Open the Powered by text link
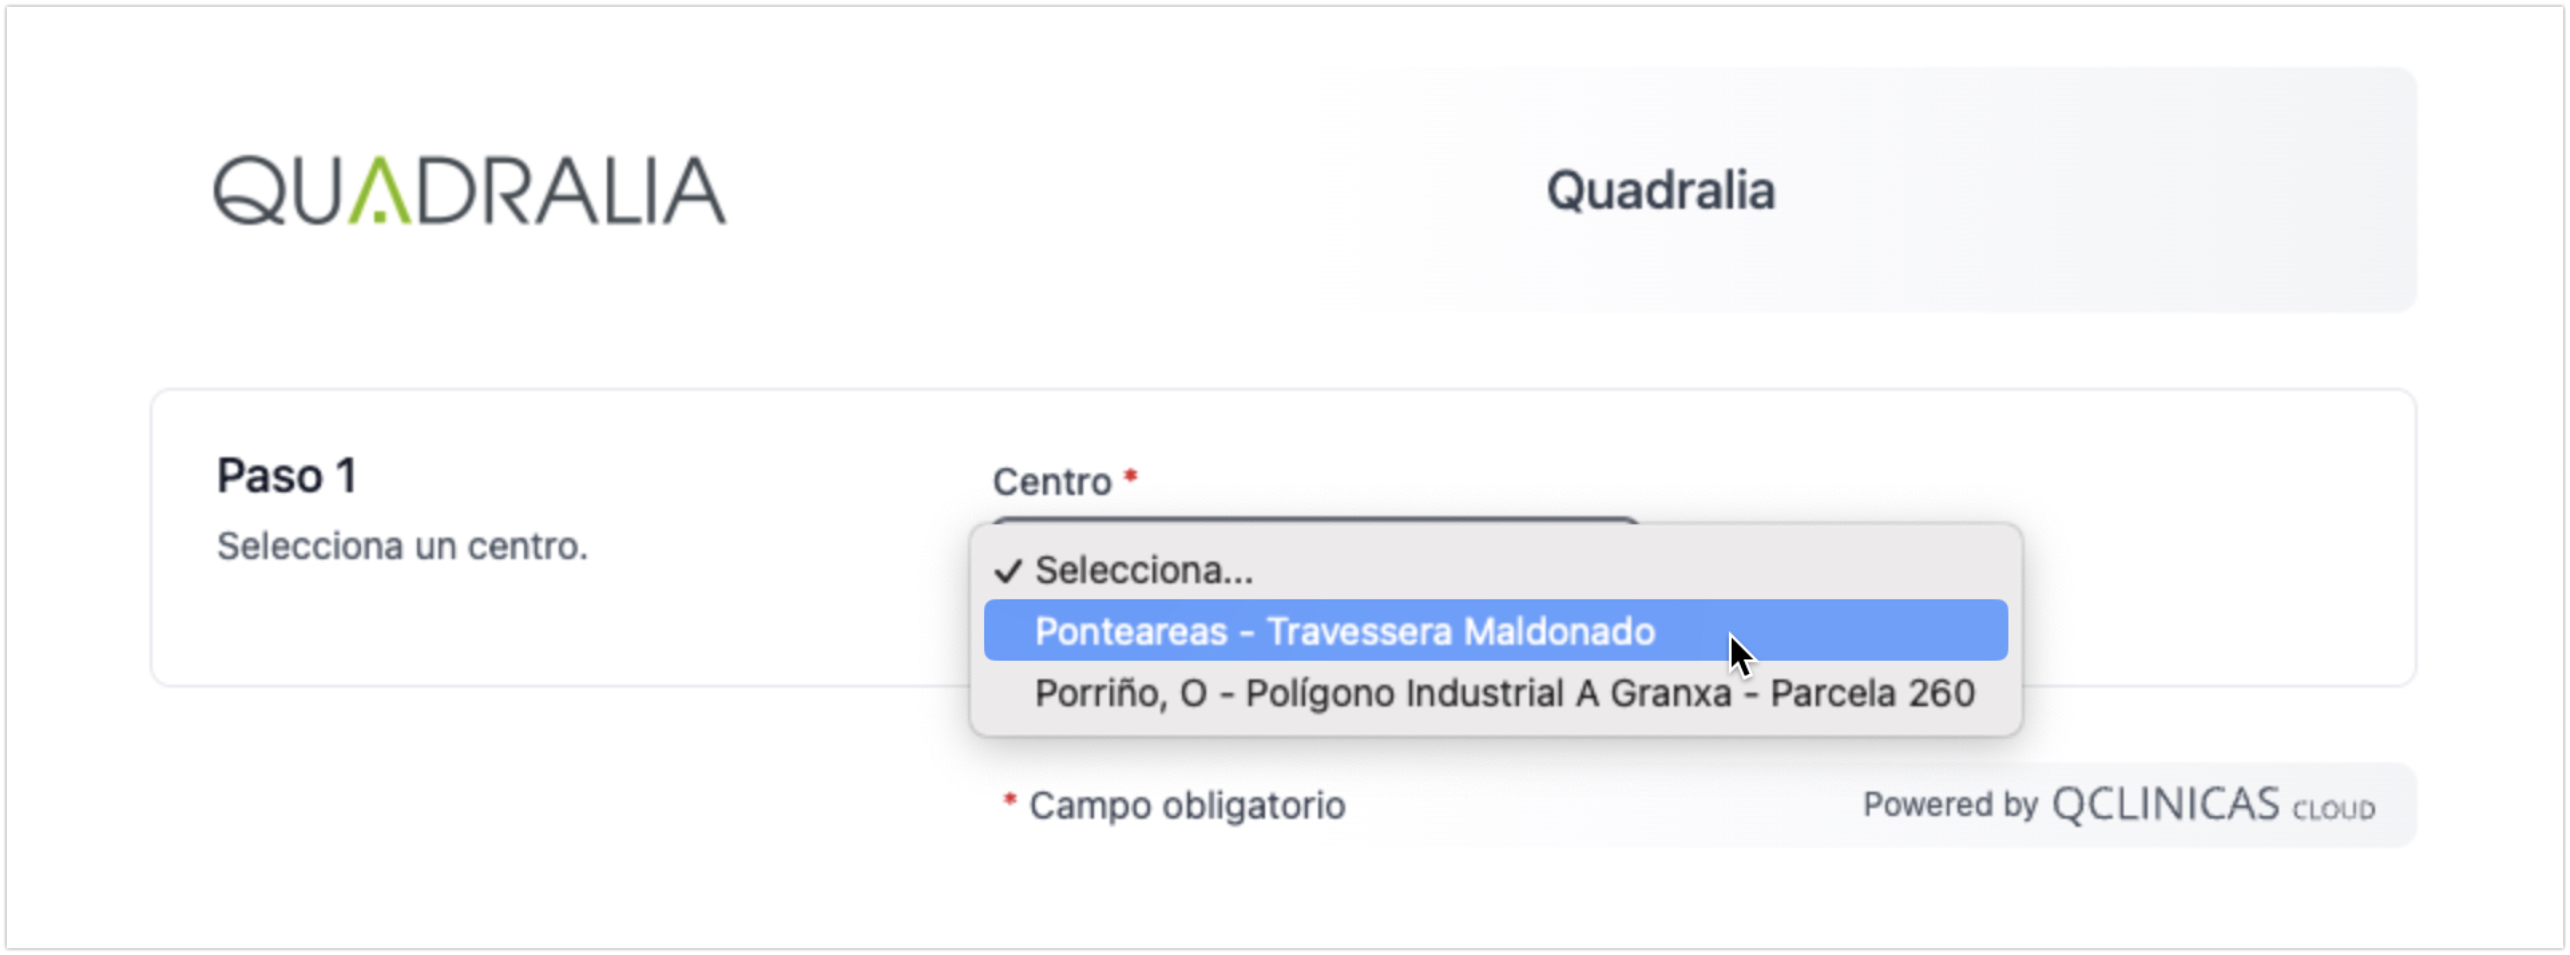The width and height of the screenshot is (2570, 955). click(1950, 805)
